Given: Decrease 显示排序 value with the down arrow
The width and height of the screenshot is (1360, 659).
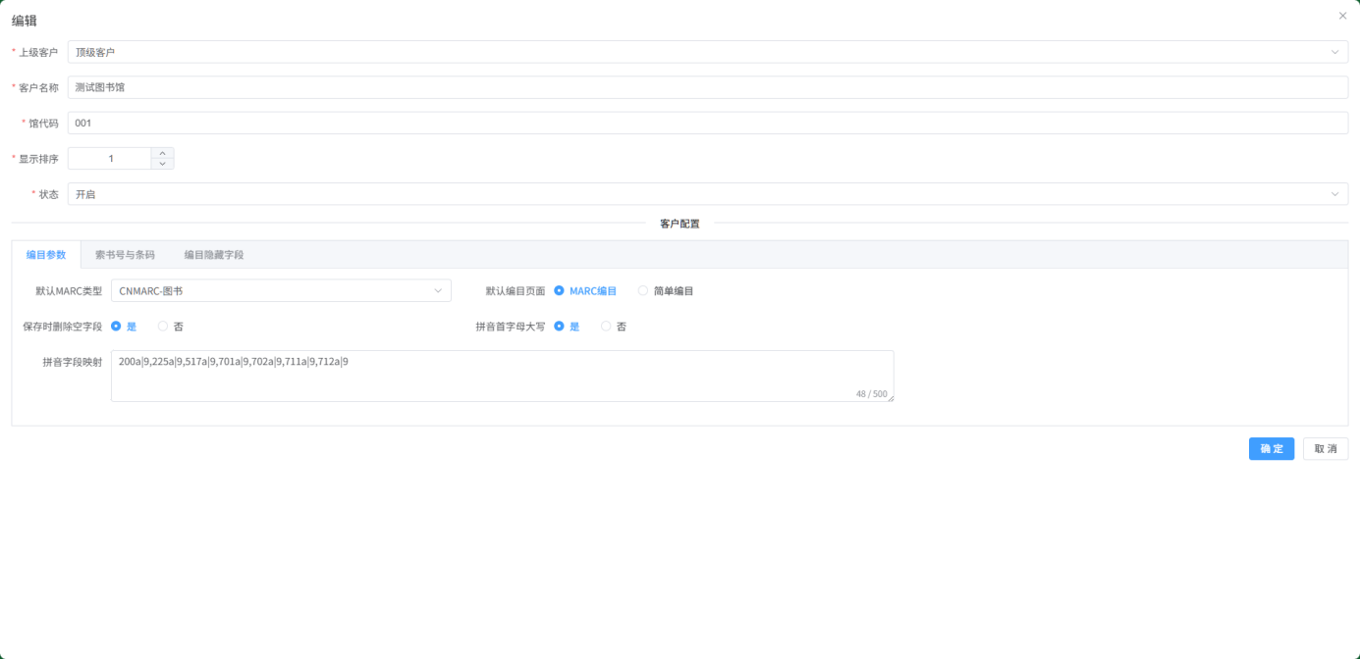Looking at the screenshot, I should (162, 164).
